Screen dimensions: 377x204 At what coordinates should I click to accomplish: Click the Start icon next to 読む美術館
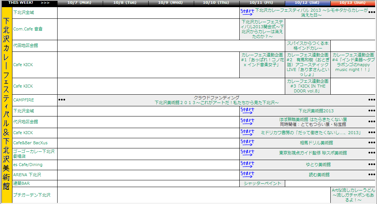pyautogui.click(x=247, y=175)
